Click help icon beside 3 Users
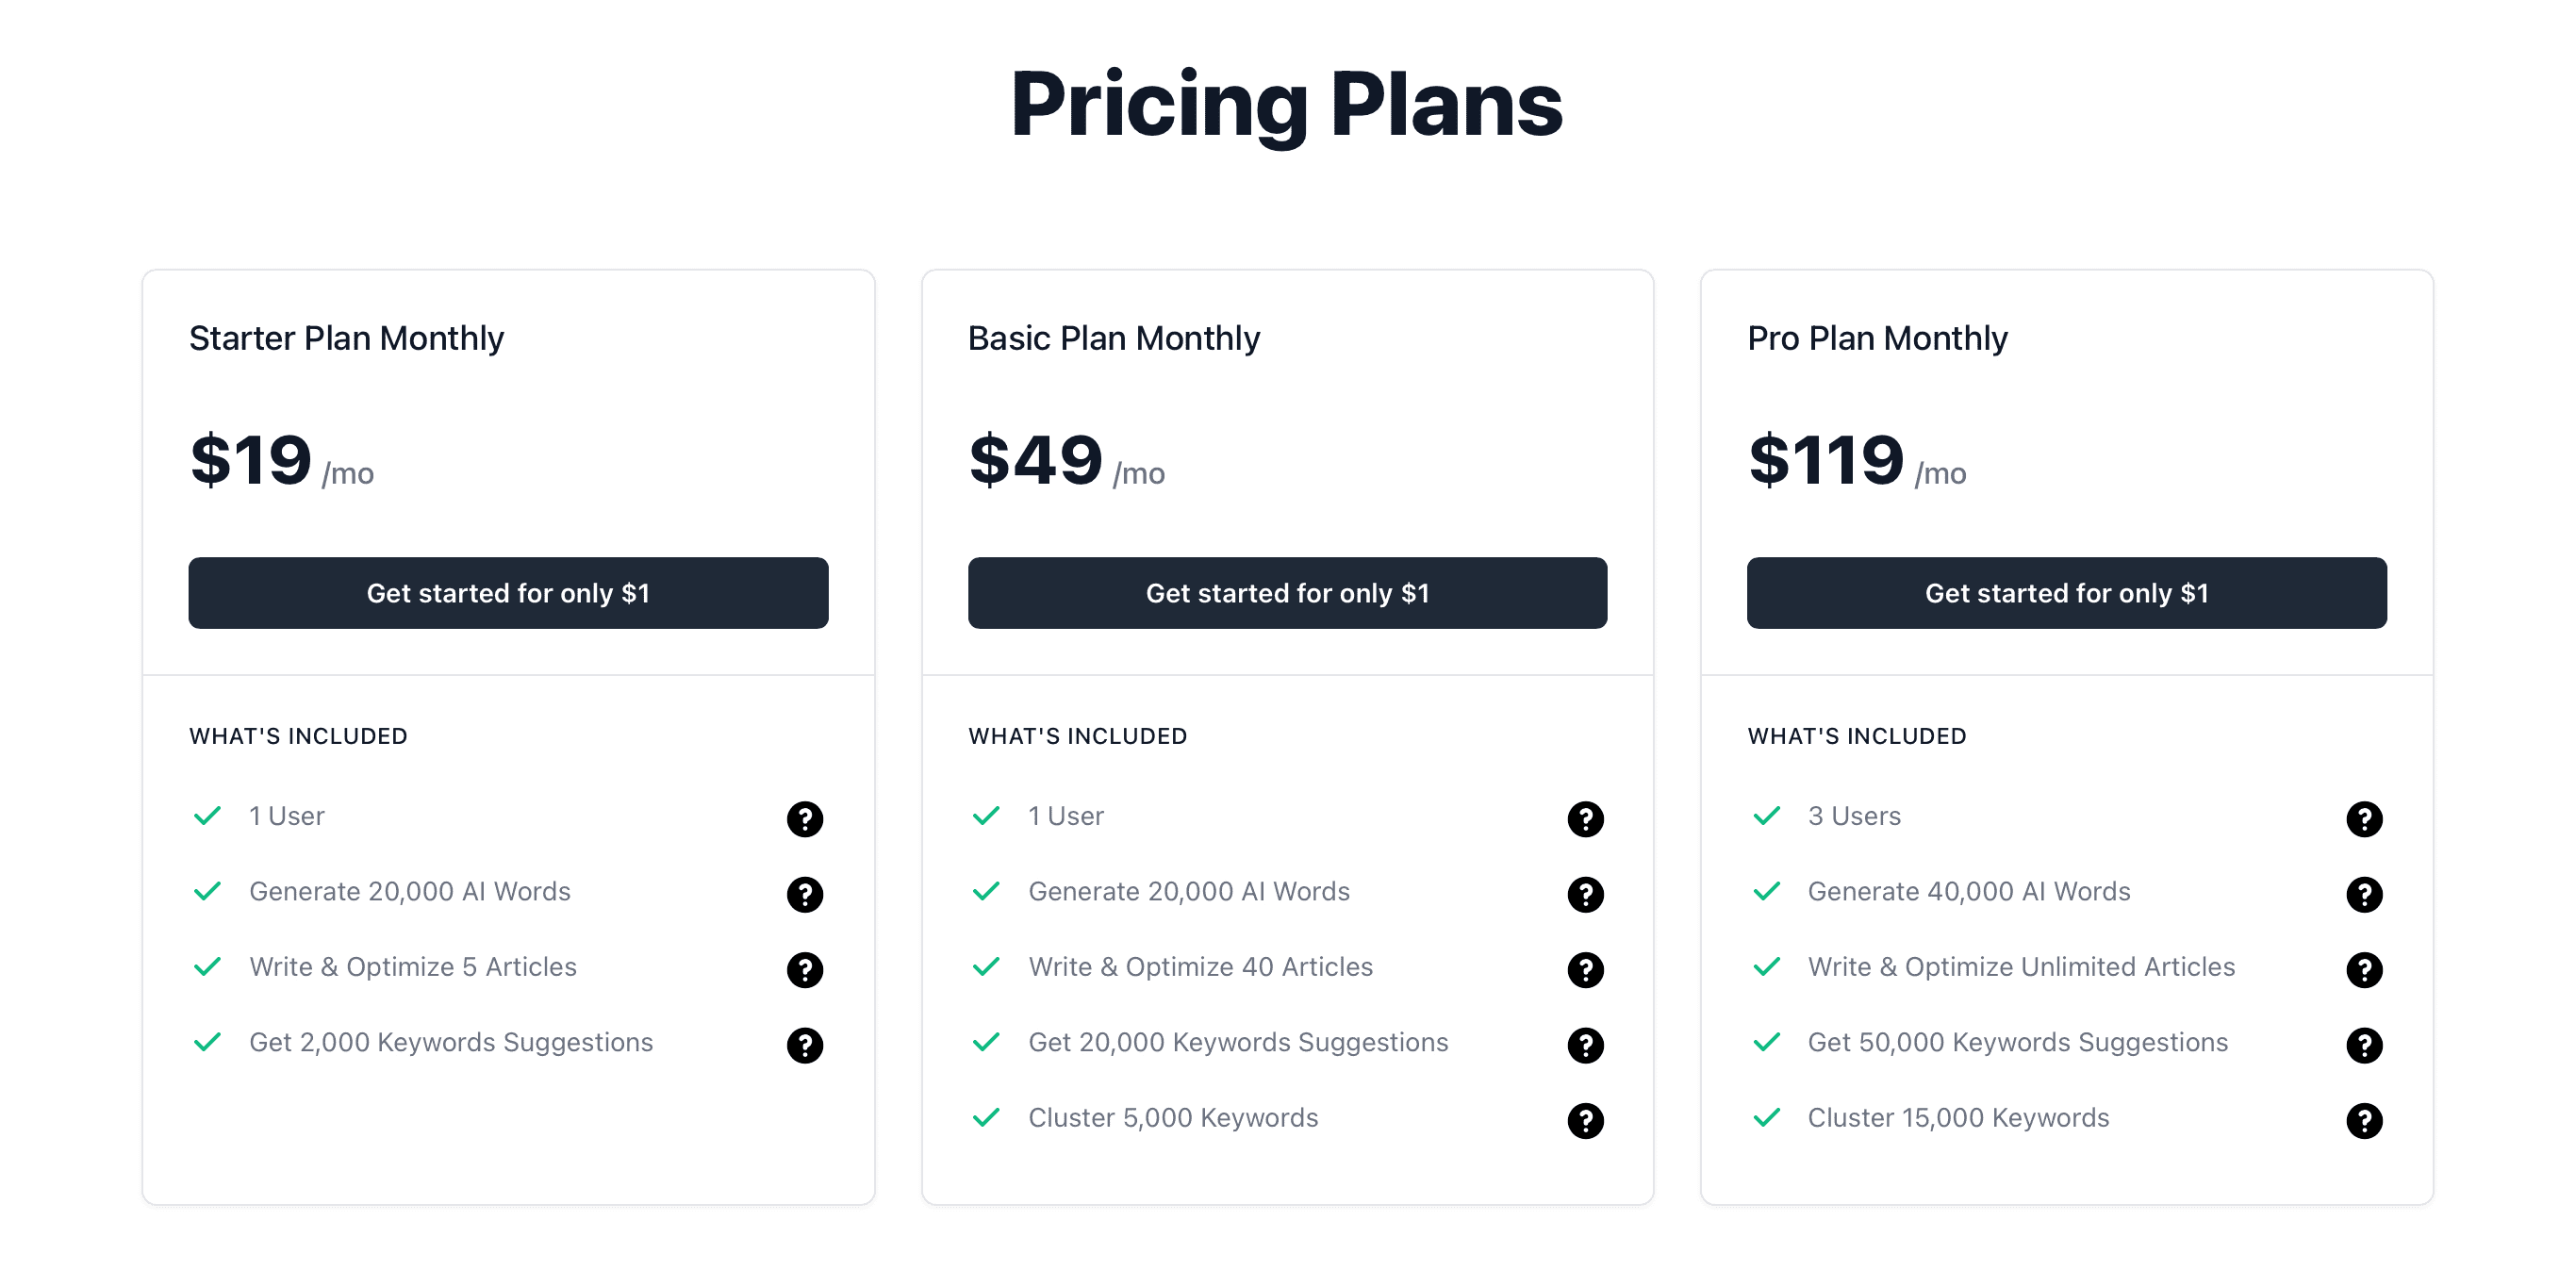Viewport: 2576px width, 1270px height. [x=2363, y=819]
